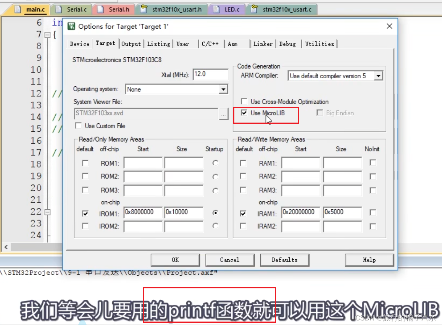The image size is (442, 325).
Task: Check the ROM3 default checkbox
Action: click(85, 190)
